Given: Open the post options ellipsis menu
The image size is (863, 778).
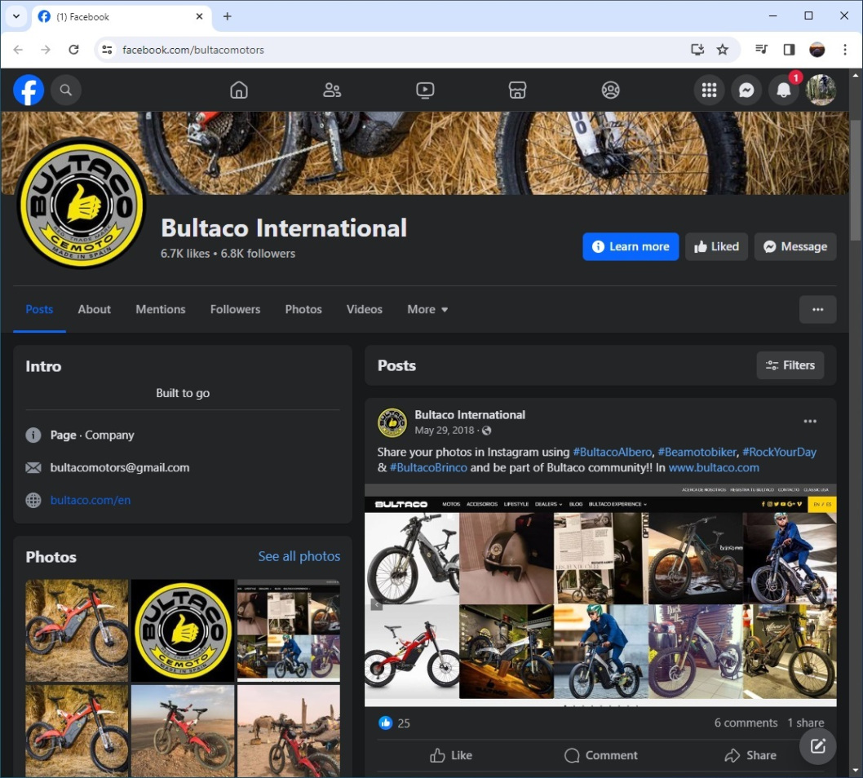Looking at the screenshot, I should coord(810,421).
